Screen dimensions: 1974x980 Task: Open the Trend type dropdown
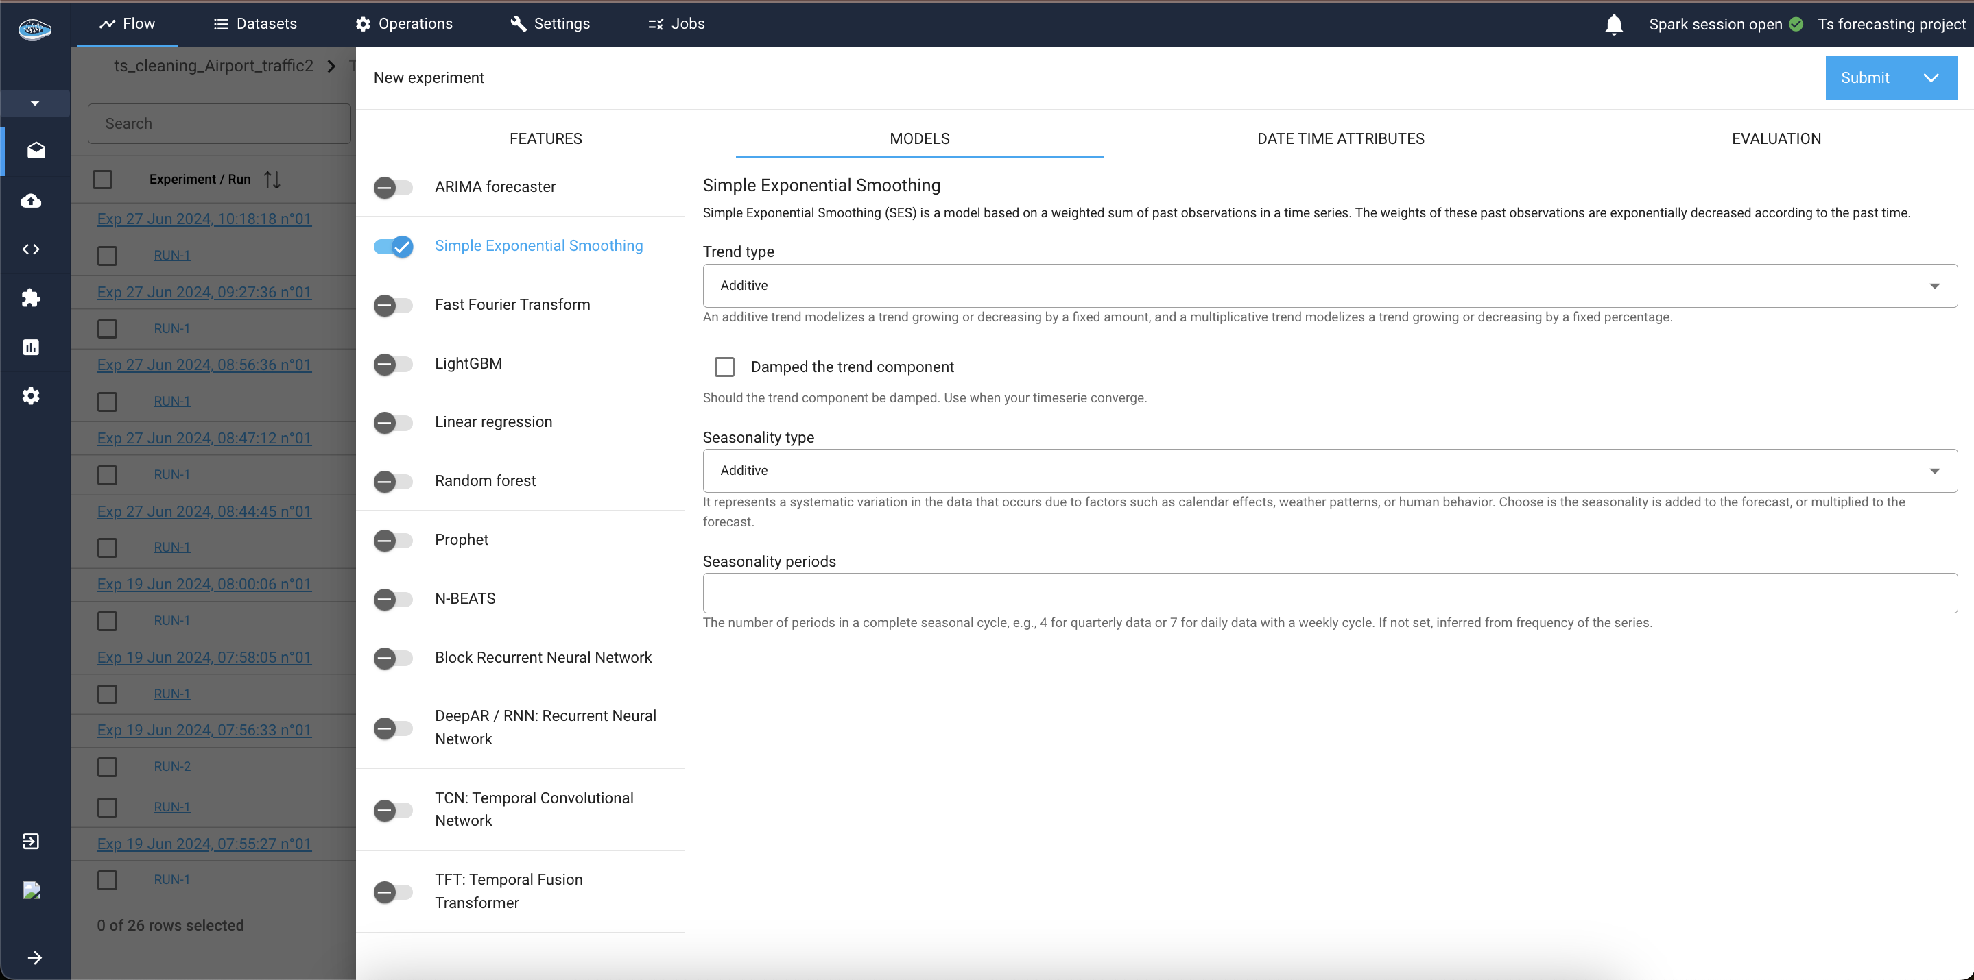click(1329, 286)
